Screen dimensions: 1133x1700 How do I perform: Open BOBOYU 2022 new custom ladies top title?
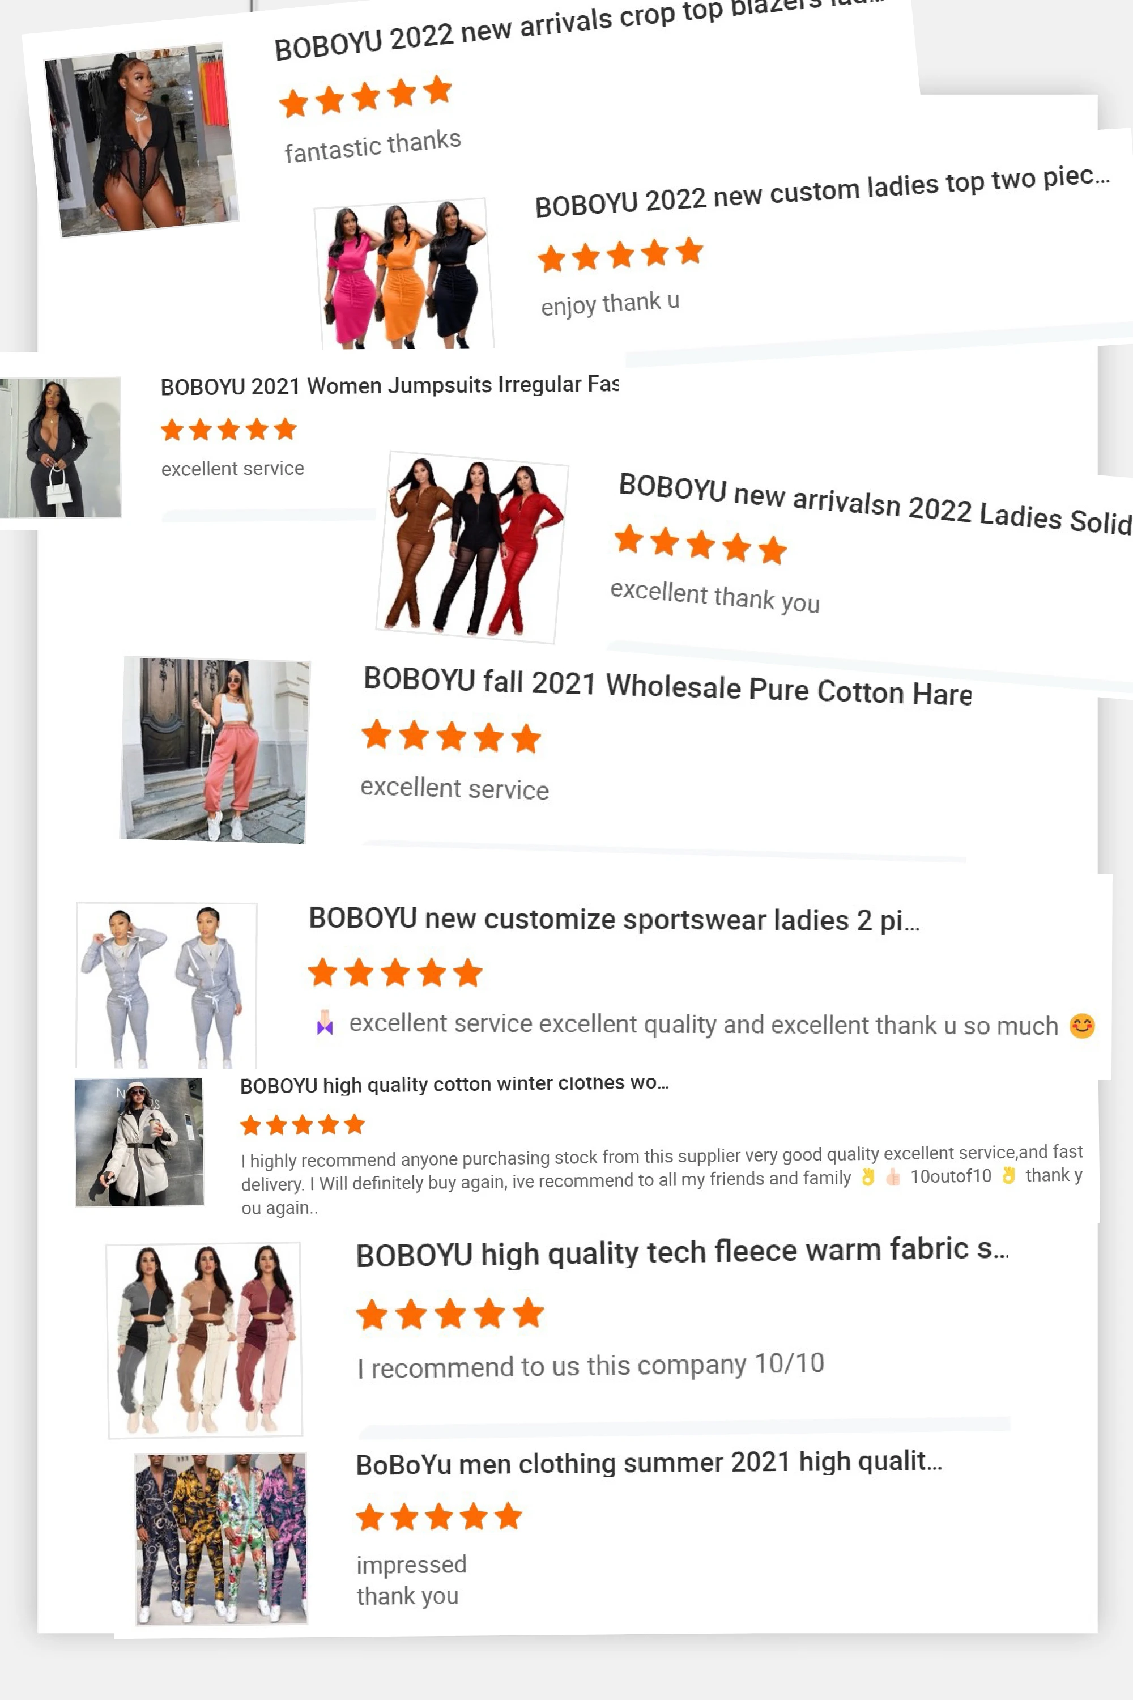coord(821,190)
